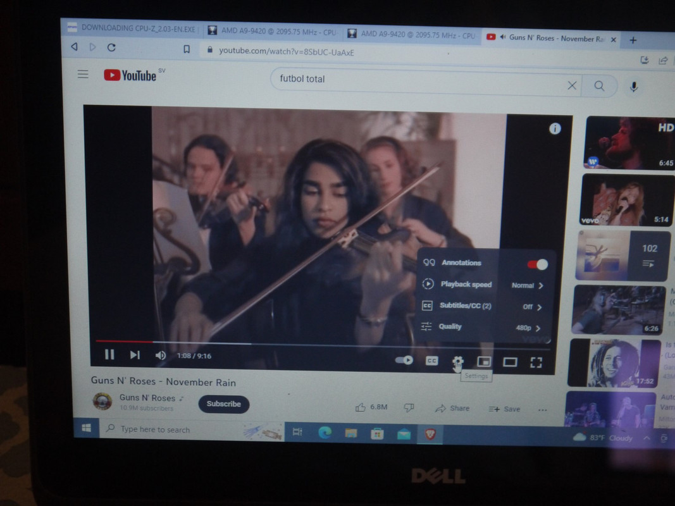Open more actions three-dot menu
This screenshot has width=675, height=506.
542,410
